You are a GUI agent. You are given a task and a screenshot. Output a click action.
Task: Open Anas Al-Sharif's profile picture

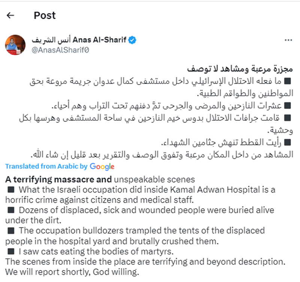(x=15, y=45)
